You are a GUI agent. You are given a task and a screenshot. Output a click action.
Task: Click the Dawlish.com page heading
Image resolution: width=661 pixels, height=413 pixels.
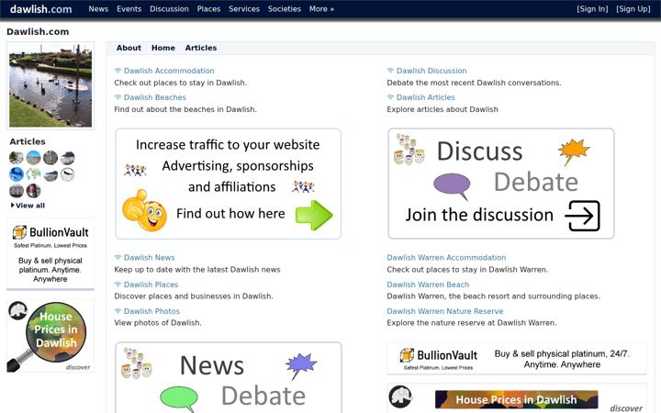[x=38, y=32]
